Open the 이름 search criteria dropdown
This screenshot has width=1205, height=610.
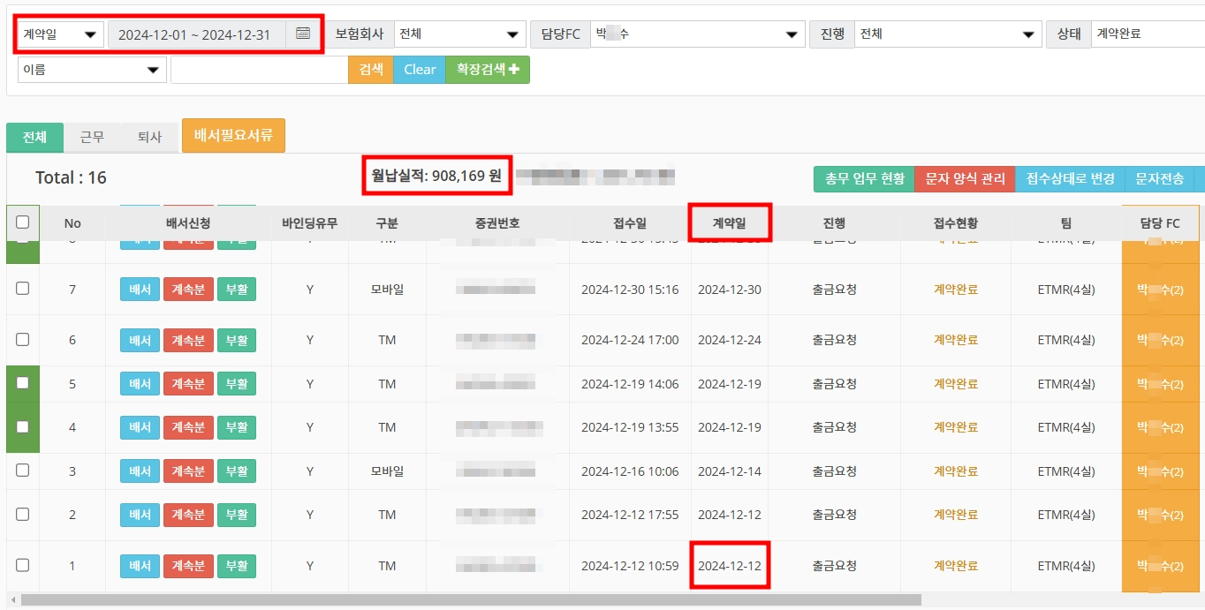pos(91,69)
